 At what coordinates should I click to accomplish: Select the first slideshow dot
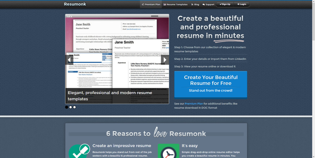[x=66, y=107]
